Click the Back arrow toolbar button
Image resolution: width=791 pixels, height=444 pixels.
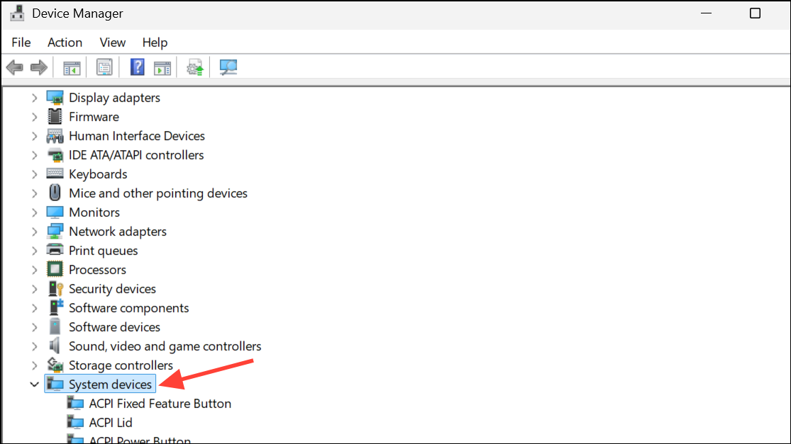(14, 68)
